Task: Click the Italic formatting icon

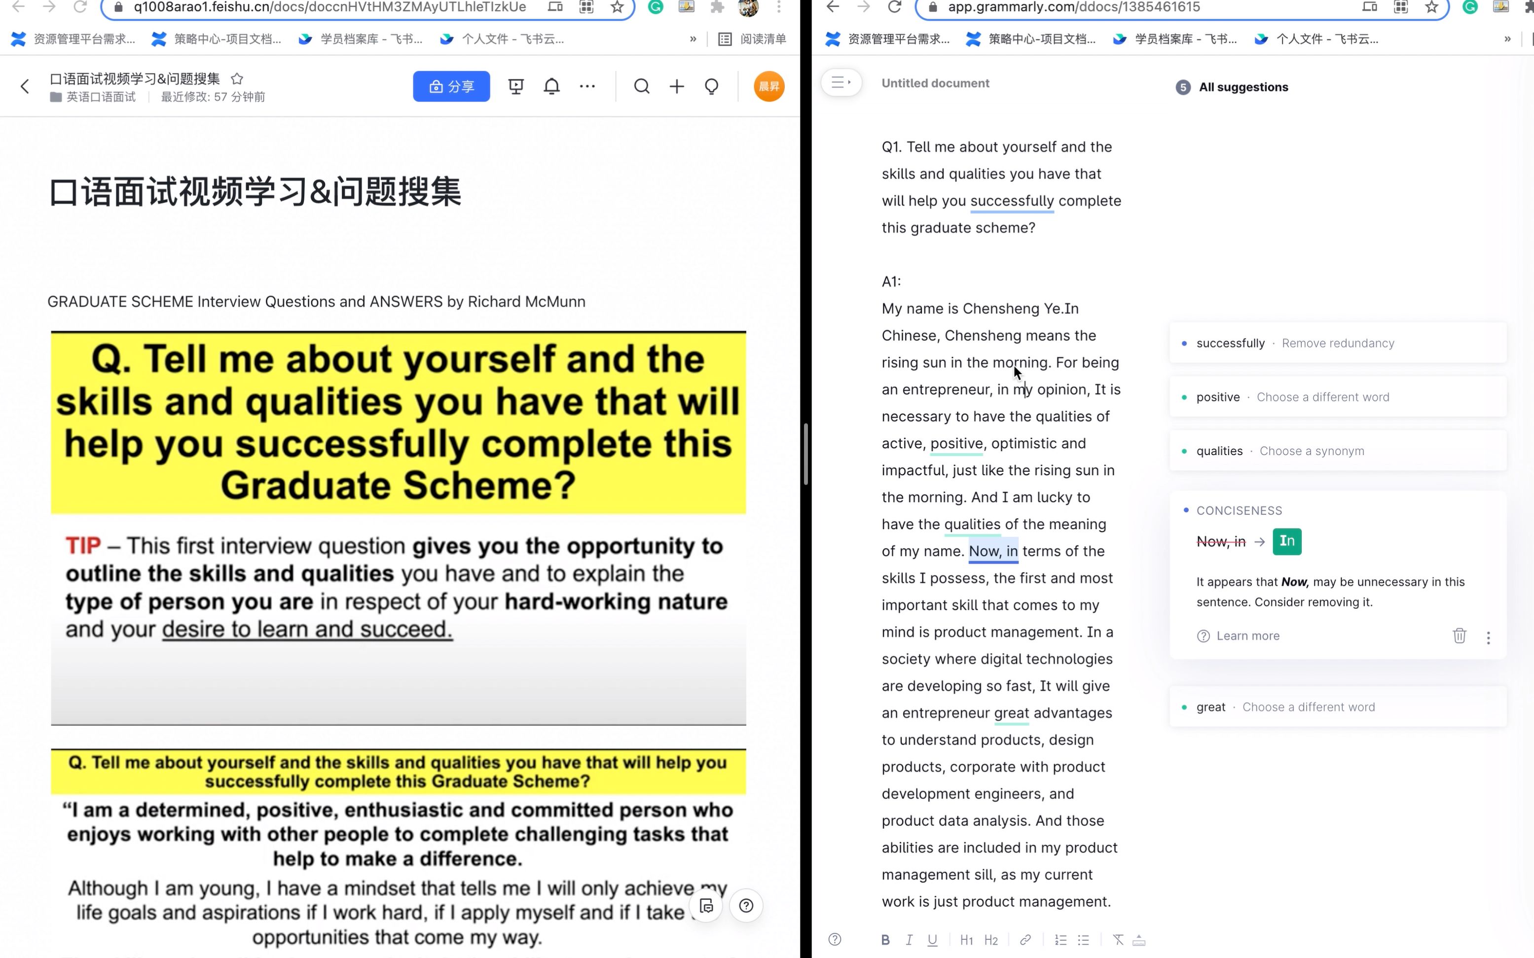Action: [x=908, y=940]
